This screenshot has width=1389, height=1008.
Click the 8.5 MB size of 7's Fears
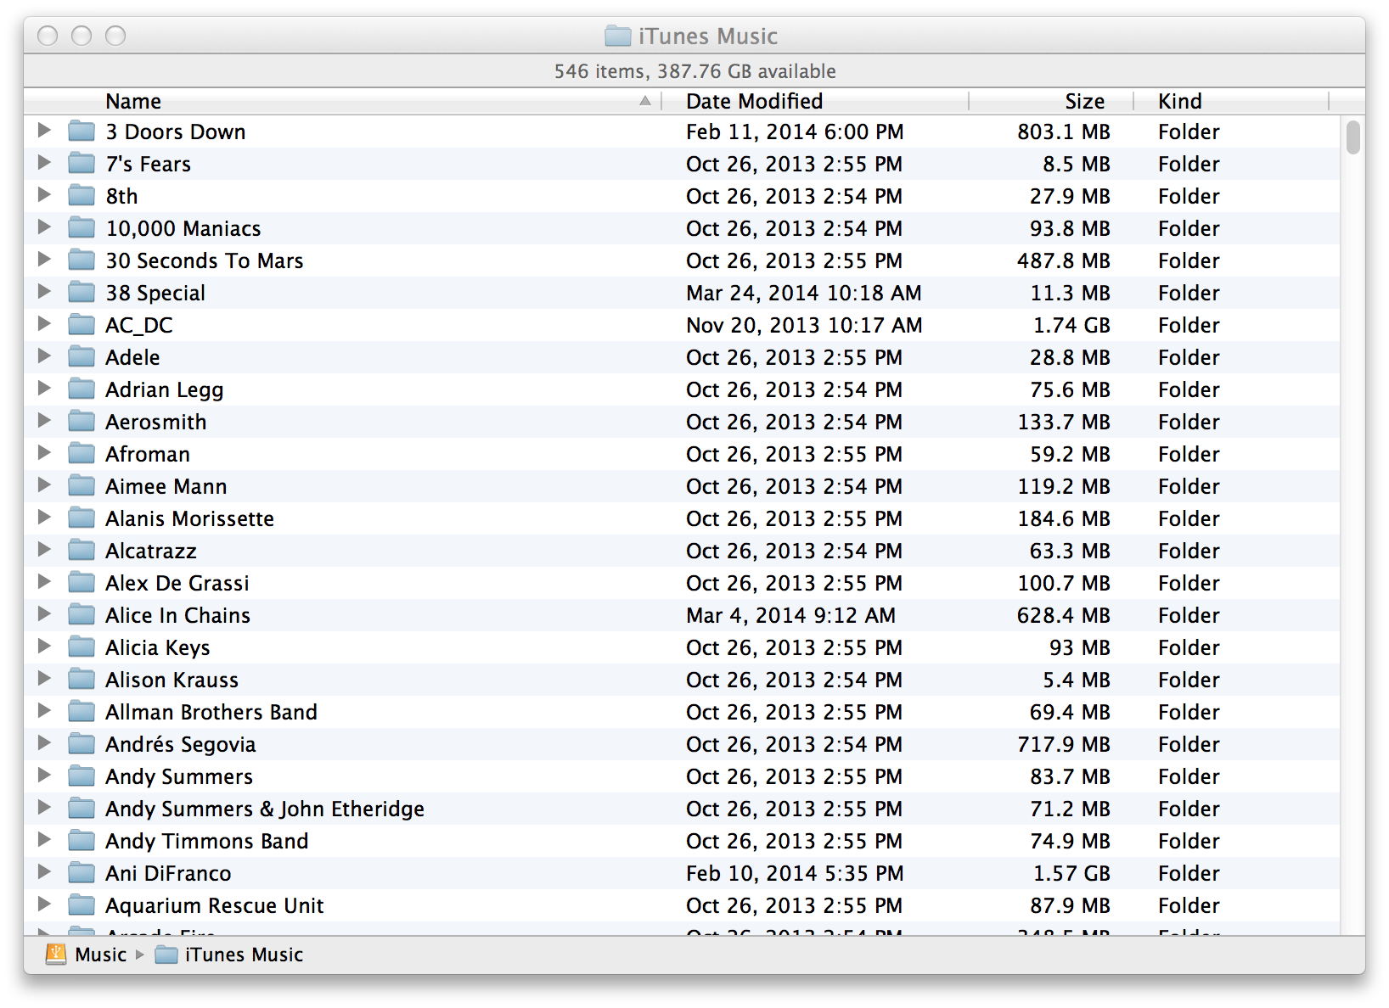1077,164
